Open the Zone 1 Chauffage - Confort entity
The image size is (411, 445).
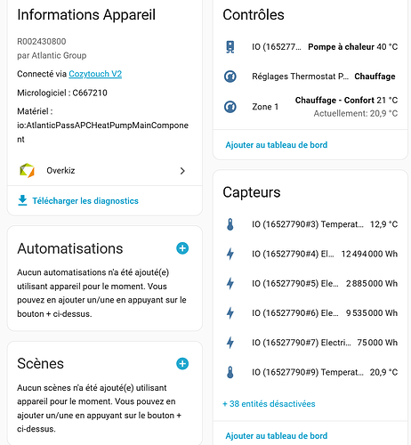coord(310,107)
